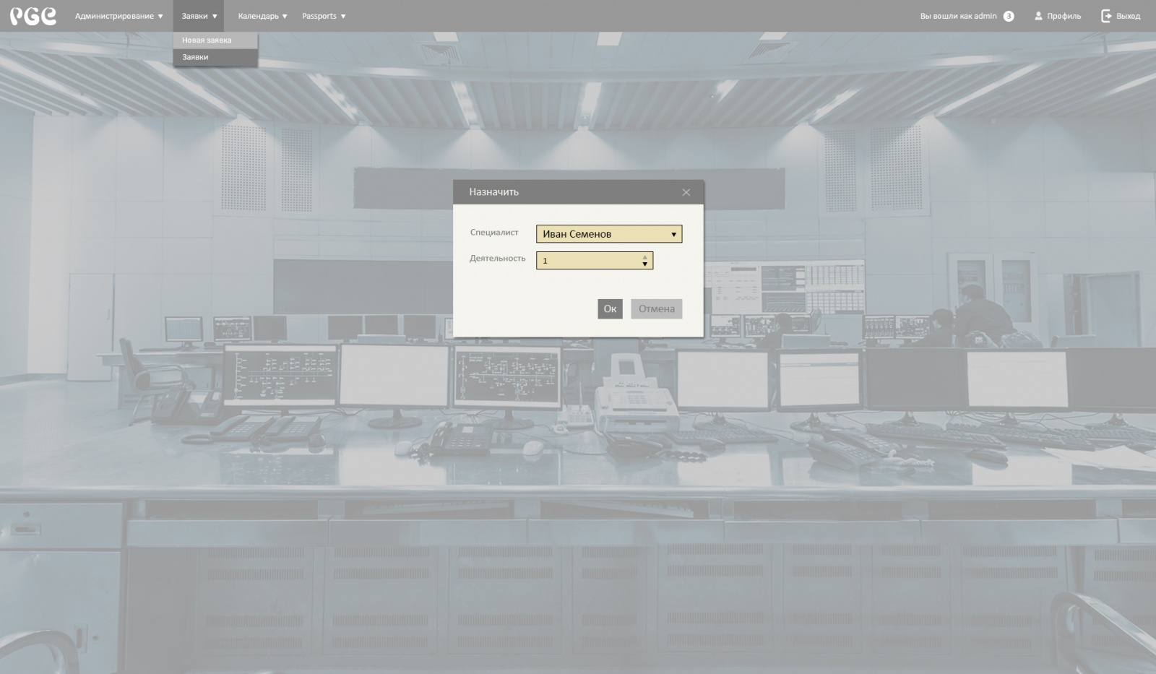Click the Специалист field label

pos(494,233)
